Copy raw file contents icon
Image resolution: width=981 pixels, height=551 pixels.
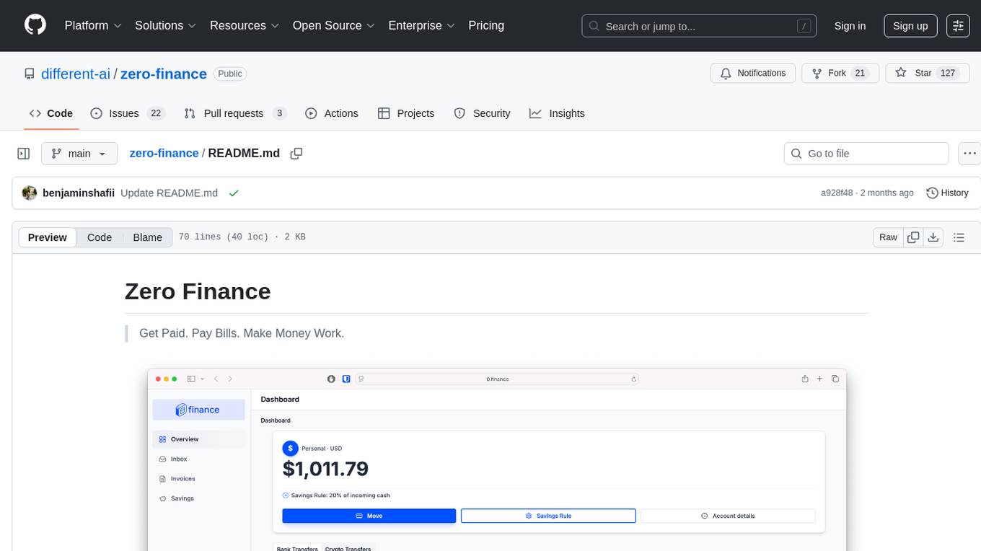(913, 237)
